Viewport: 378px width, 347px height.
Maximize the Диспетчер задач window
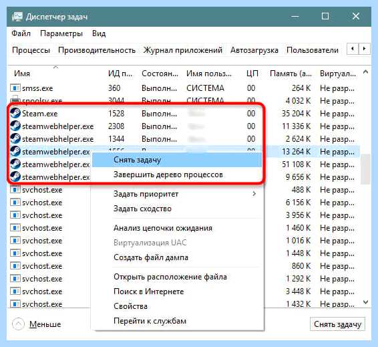(325, 17)
